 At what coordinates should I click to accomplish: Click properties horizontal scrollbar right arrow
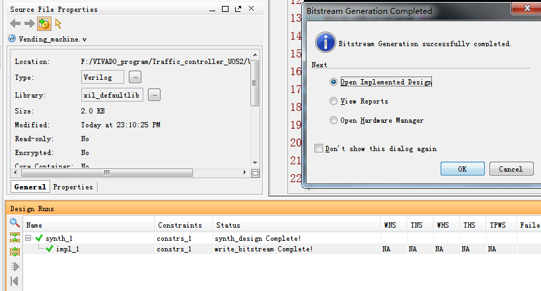click(x=244, y=172)
